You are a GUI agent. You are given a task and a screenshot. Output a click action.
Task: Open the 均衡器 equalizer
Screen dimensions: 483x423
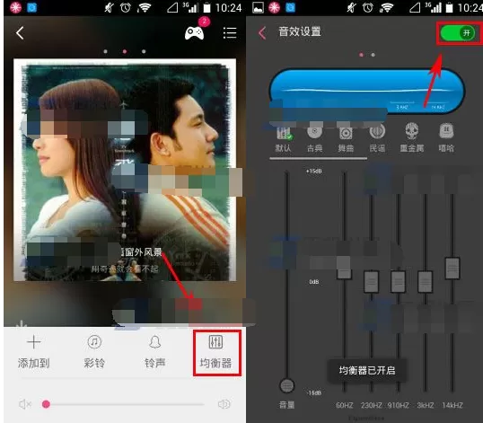(x=216, y=353)
